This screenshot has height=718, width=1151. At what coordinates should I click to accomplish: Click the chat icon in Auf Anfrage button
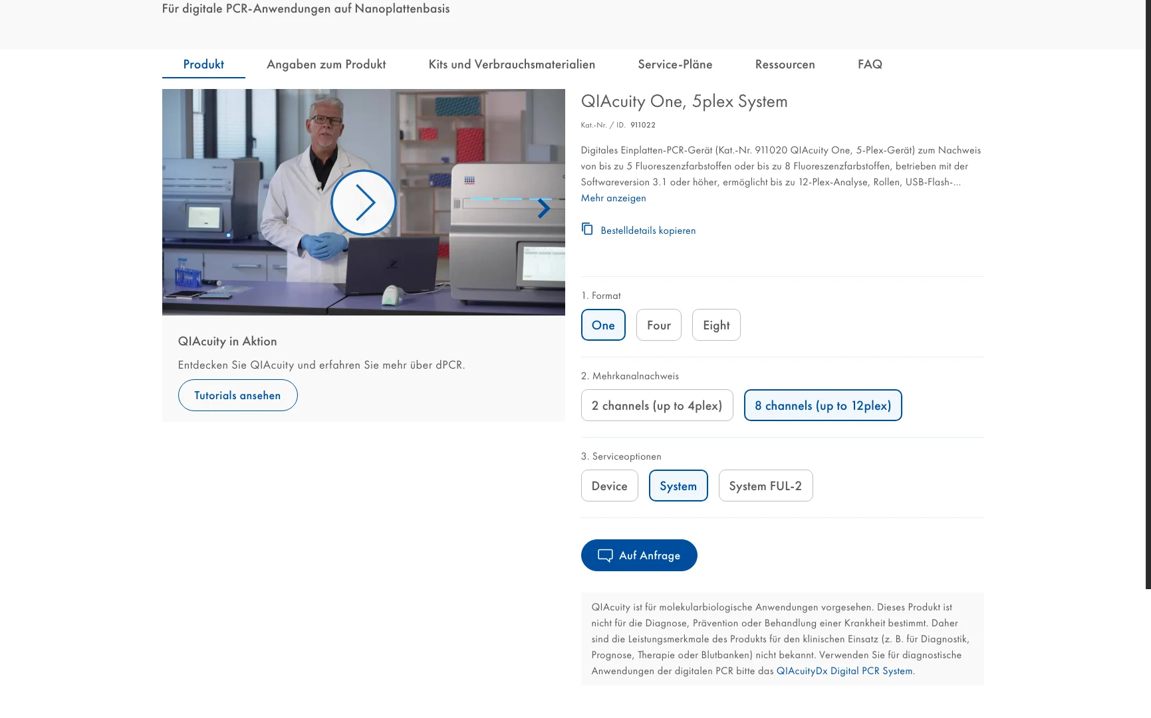pyautogui.click(x=605, y=555)
